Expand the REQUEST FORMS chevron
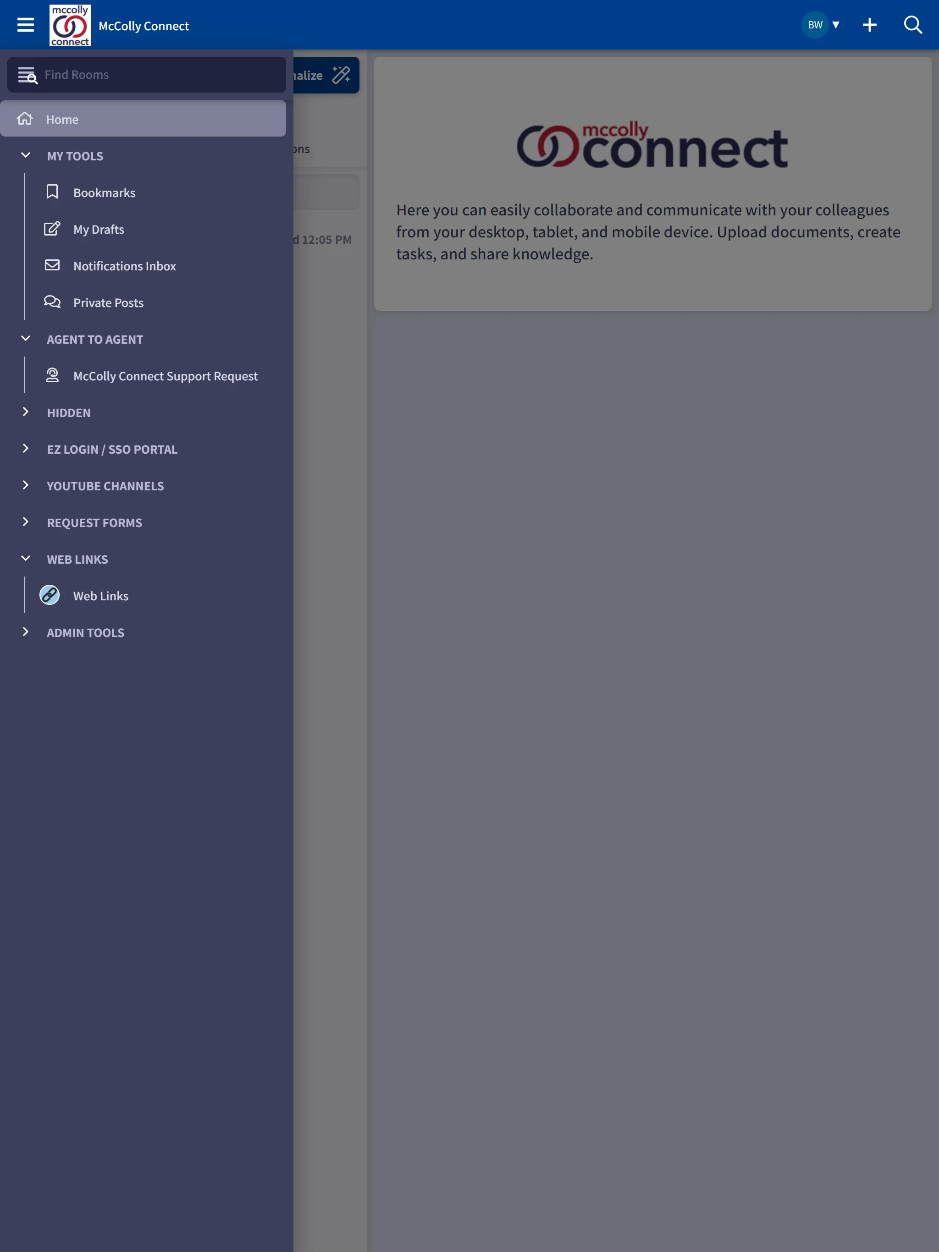Viewport: 939px width, 1252px height. pyautogui.click(x=26, y=522)
